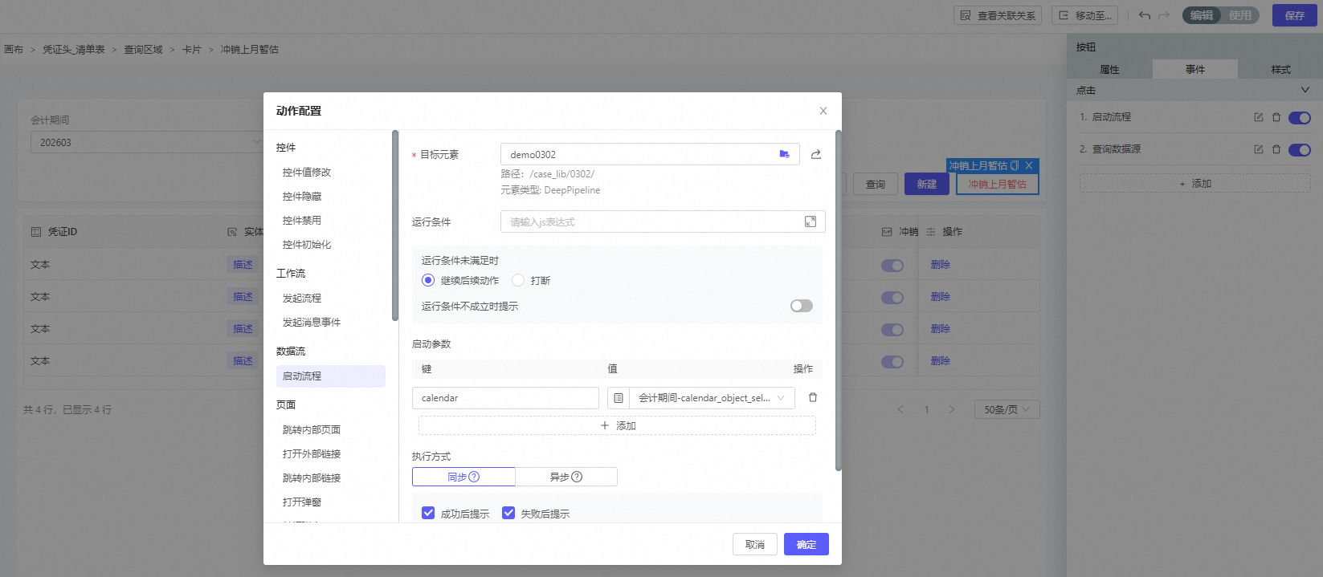Click the folder icon in target element field
1323x577 pixels.
pos(784,154)
